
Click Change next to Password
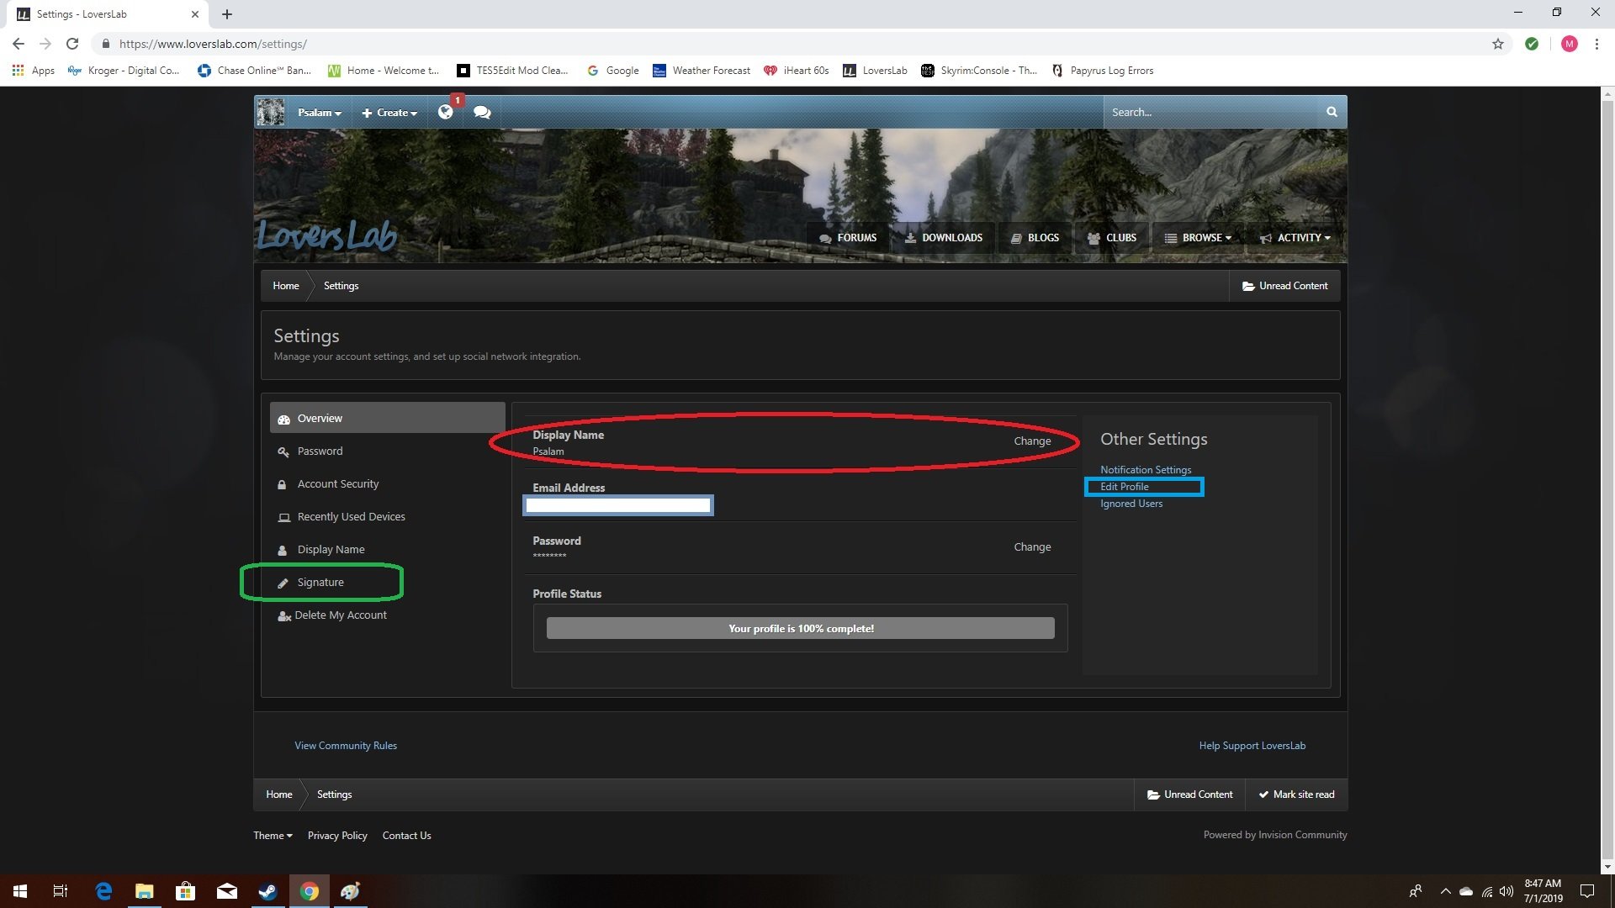(x=1032, y=547)
